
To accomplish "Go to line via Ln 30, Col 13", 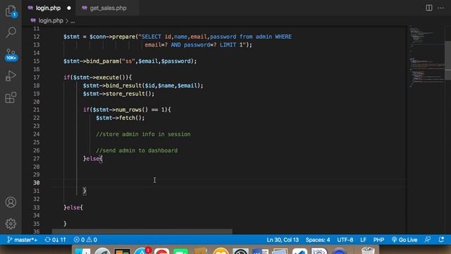I will click(283, 240).
